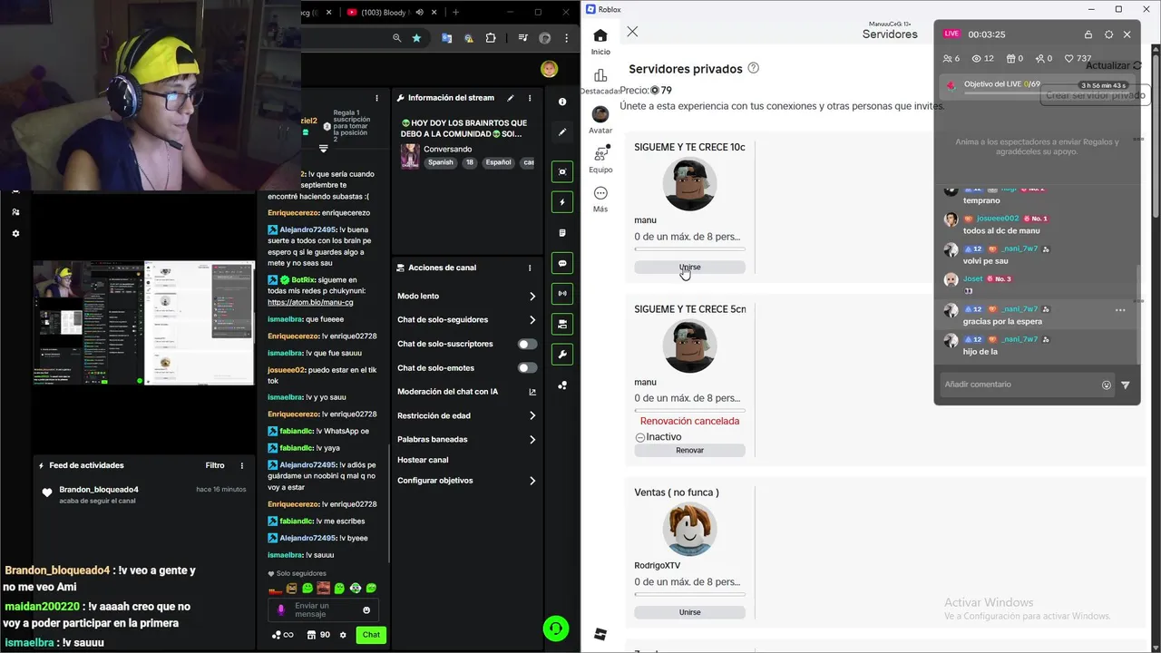Image resolution: width=1161 pixels, height=653 pixels.
Task: Toggle Chat de solo-suscriptores switch
Action: [x=527, y=344]
